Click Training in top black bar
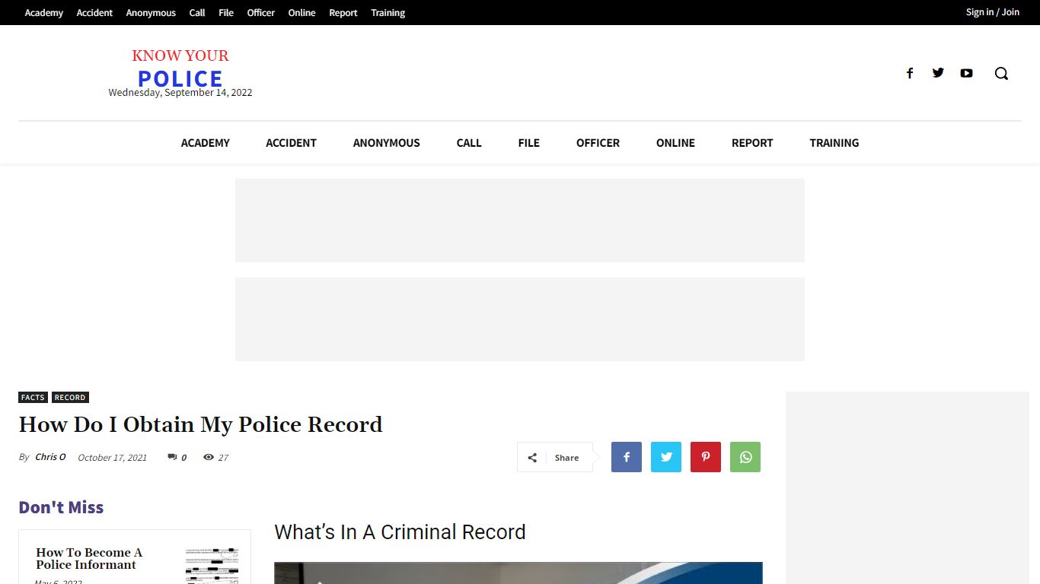 click(x=388, y=13)
